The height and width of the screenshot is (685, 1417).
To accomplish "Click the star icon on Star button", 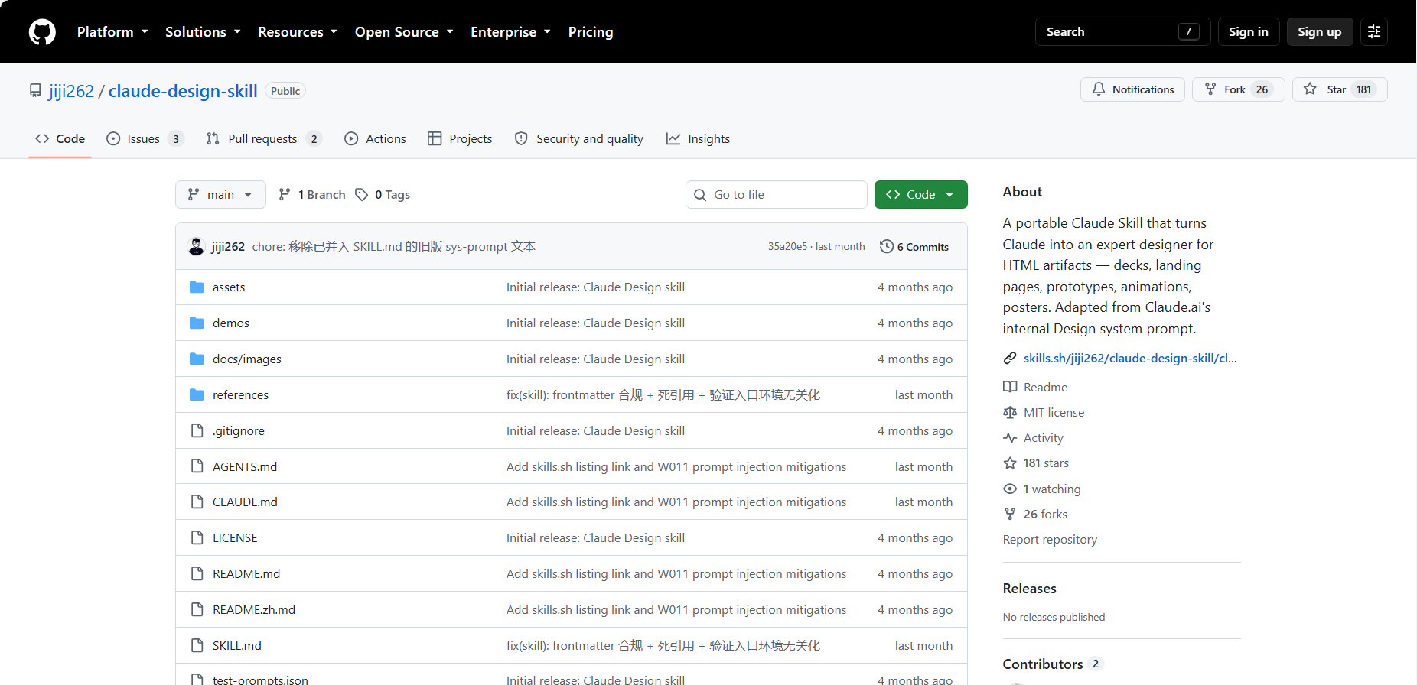I will [1310, 89].
